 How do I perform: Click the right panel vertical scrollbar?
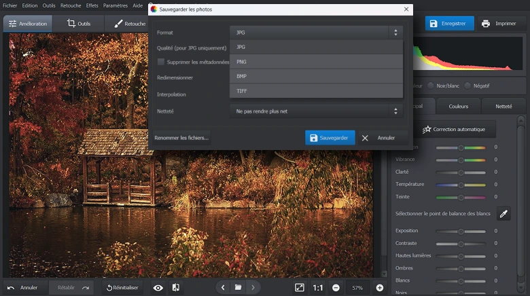click(x=521, y=204)
